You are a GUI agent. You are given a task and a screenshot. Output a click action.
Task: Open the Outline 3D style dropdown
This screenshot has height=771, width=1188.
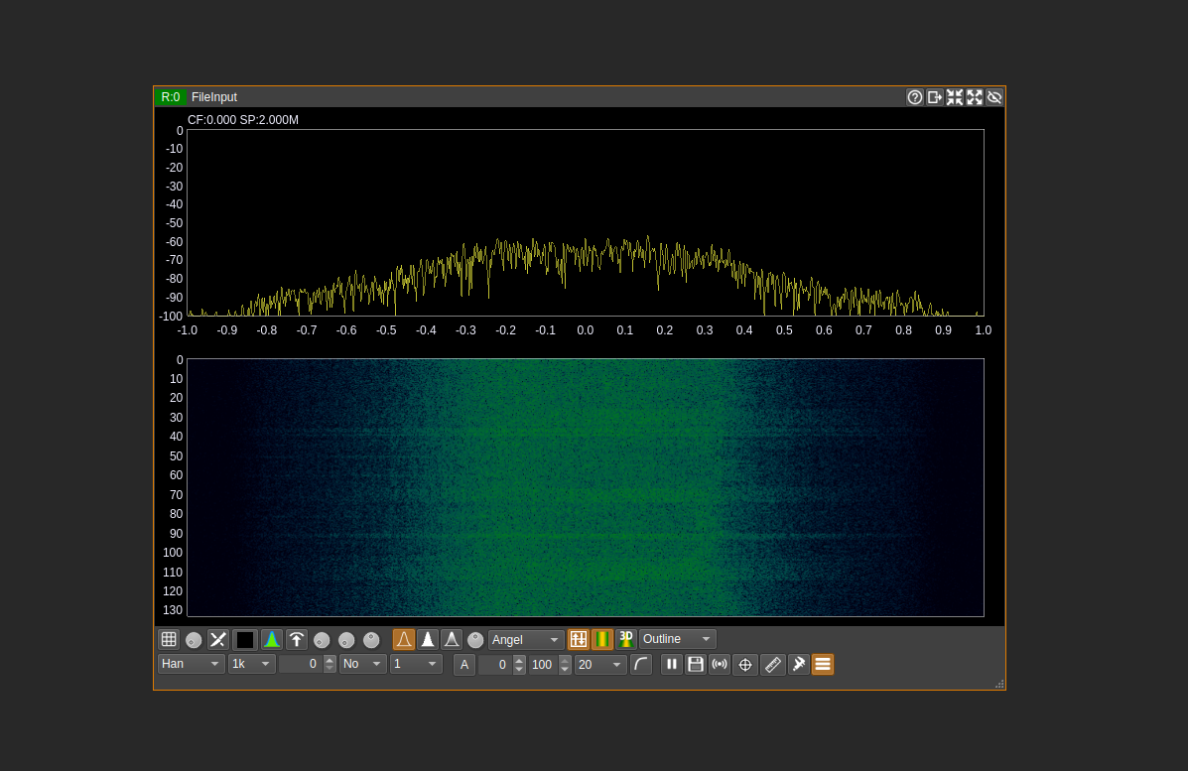click(x=678, y=639)
